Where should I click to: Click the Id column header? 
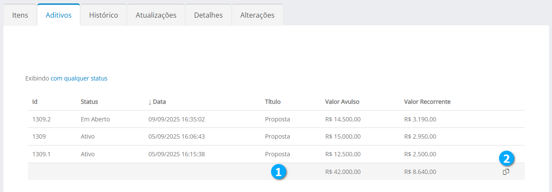click(x=35, y=102)
